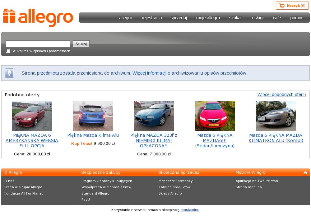
Task: Visit cafe from the top menu
Action: (x=277, y=18)
